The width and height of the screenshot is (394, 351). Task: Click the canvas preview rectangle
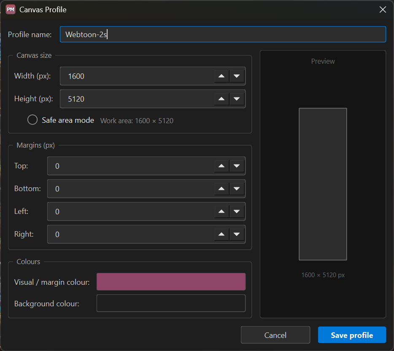pyautogui.click(x=323, y=184)
